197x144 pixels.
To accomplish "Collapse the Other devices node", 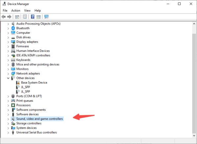I will [x=8, y=78].
